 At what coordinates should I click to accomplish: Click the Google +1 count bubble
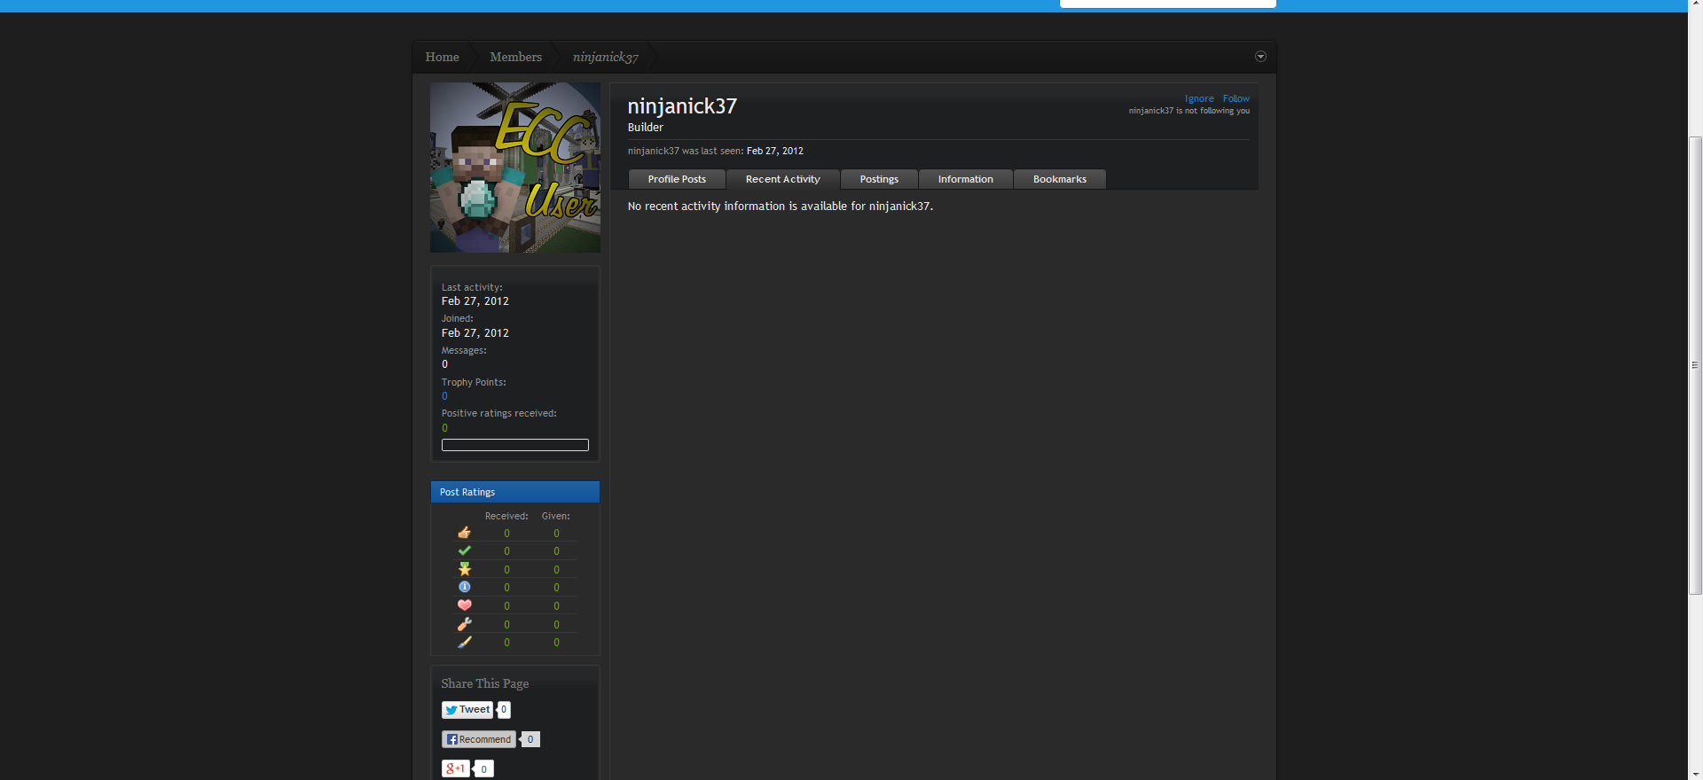483,768
